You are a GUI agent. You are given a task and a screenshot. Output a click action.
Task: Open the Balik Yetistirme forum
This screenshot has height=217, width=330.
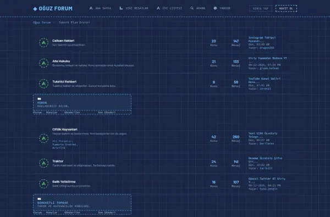[x=64, y=182]
